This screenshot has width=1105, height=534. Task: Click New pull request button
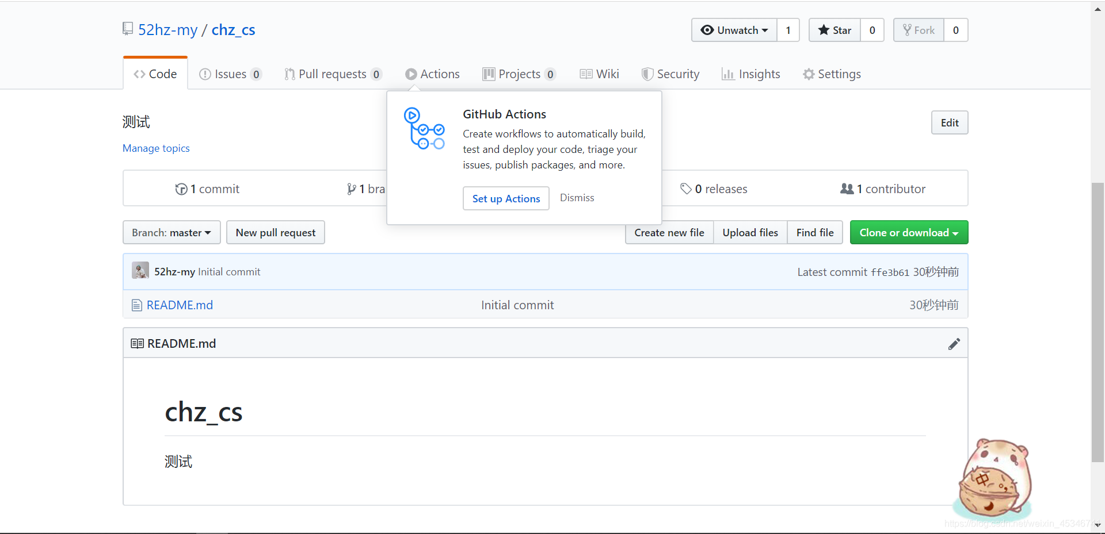276,232
